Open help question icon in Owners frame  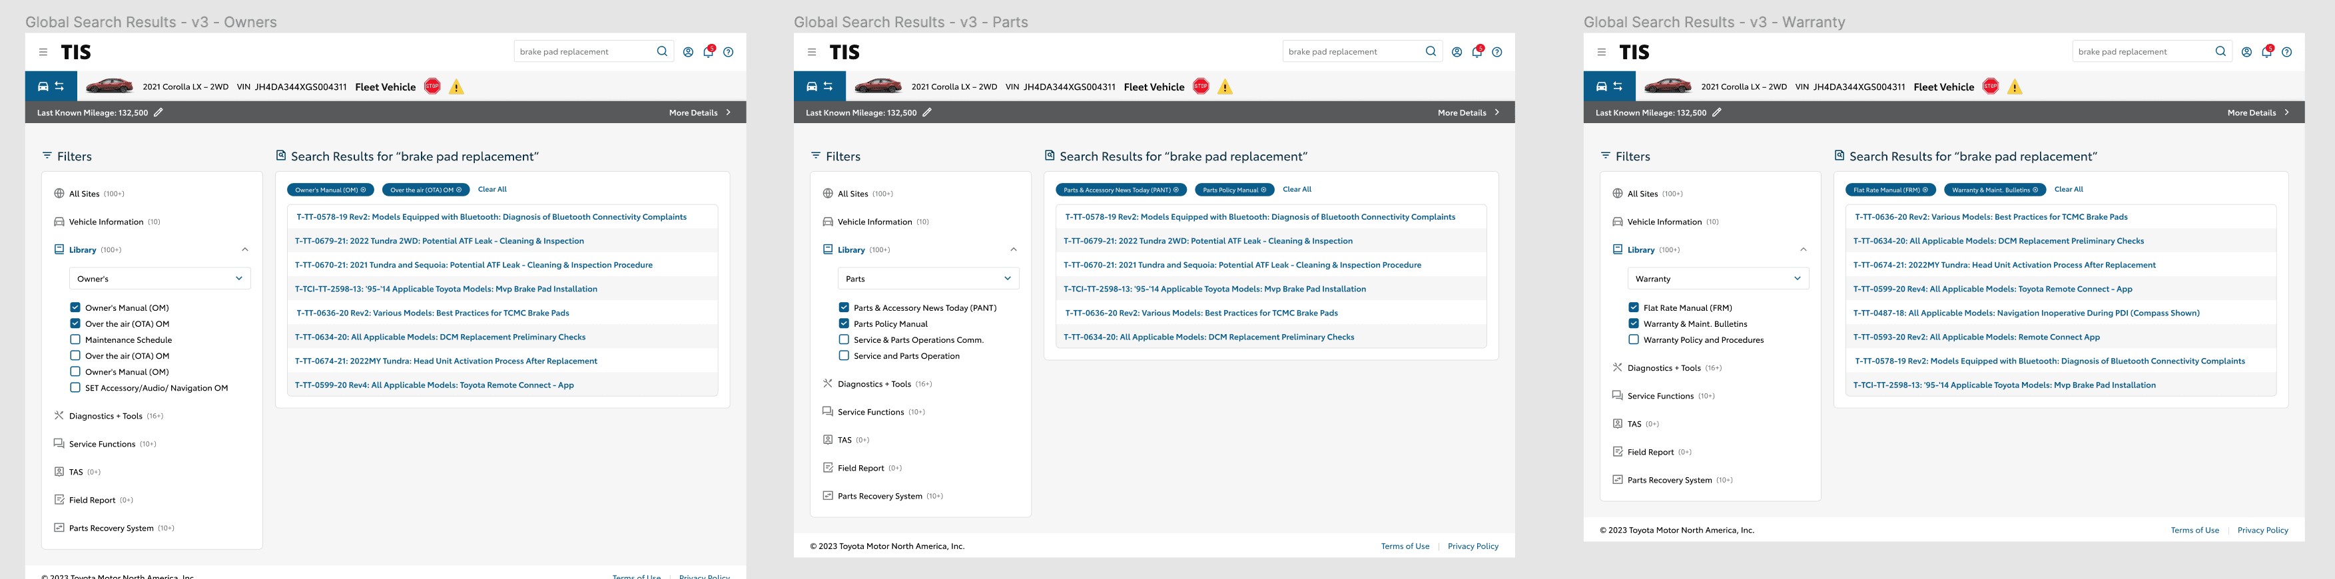tap(728, 52)
